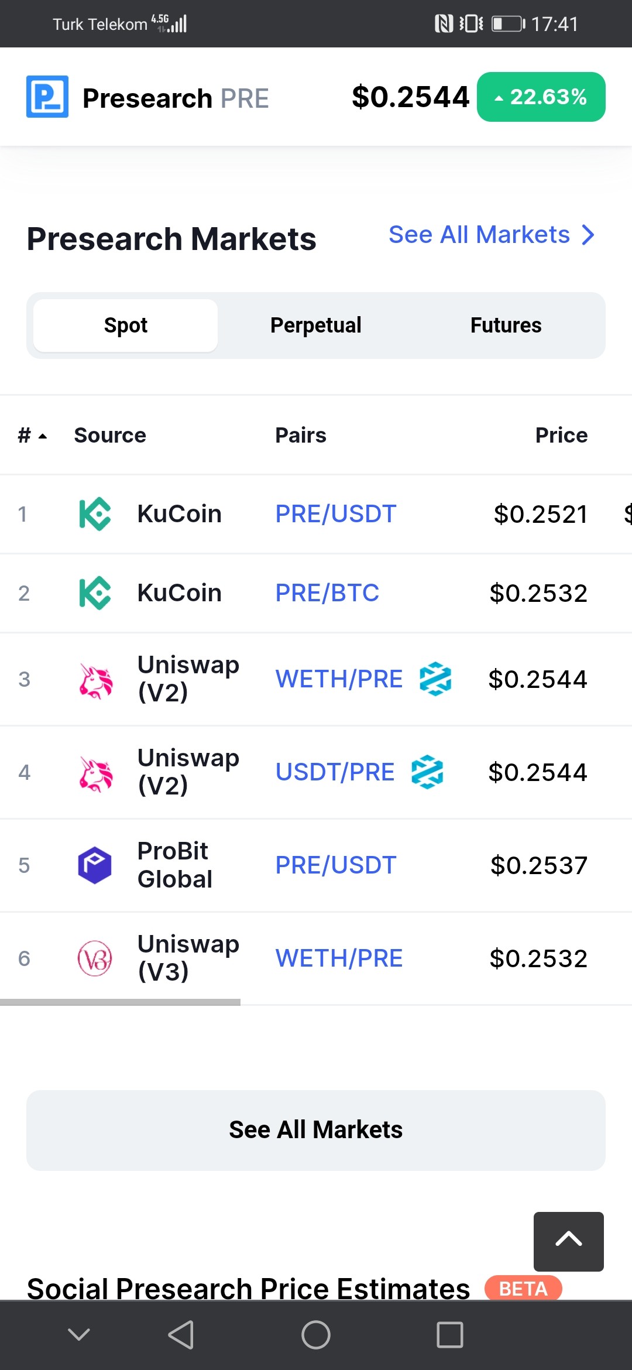Viewport: 632px width, 1370px height.
Task: Click KuCoin logo in PRE/BTC row
Action: [x=95, y=593]
